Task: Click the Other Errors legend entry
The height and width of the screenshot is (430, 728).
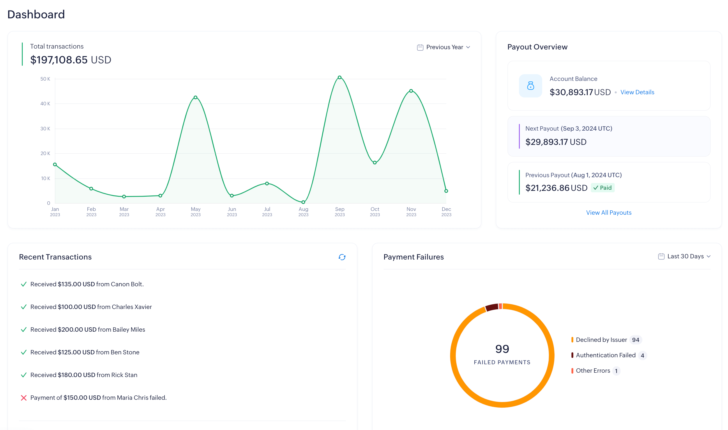Action: coord(593,371)
